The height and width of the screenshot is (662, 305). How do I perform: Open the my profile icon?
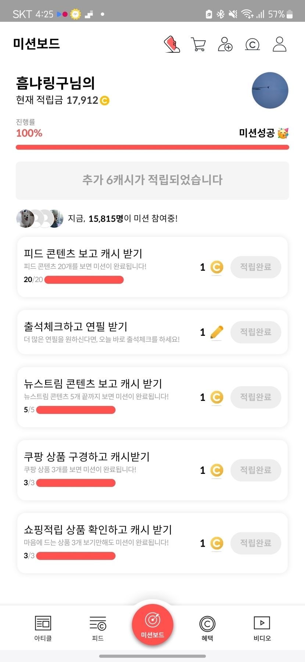click(x=279, y=44)
